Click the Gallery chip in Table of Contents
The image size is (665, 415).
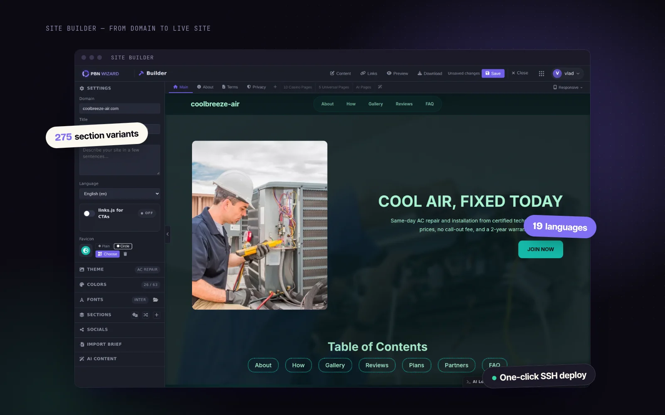coord(335,365)
